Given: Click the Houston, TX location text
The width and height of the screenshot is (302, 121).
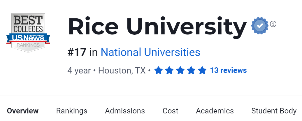Looking at the screenshot, I should click(122, 71).
